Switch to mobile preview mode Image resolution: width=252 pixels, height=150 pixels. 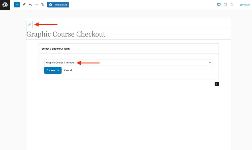click(231, 5)
